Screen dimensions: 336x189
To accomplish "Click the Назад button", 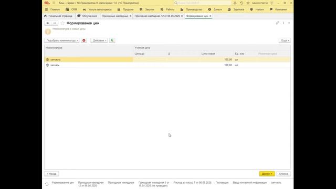I will tap(51, 174).
